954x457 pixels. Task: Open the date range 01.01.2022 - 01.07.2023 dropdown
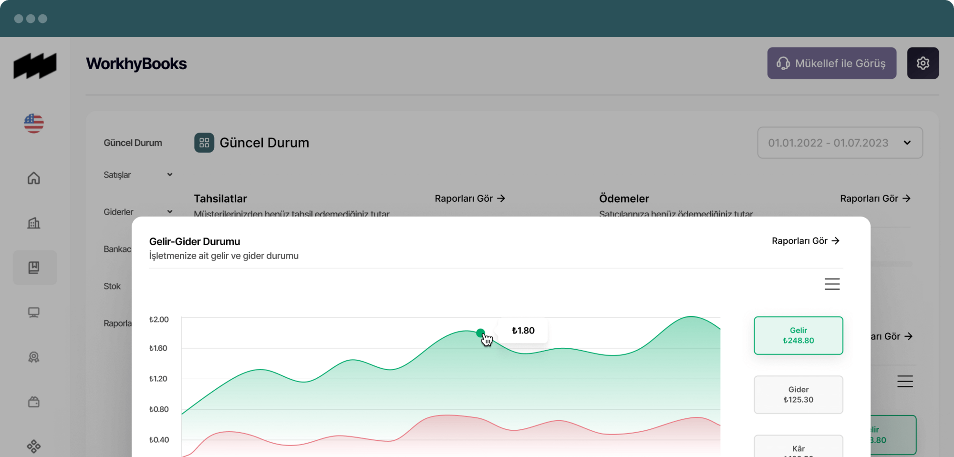(840, 143)
